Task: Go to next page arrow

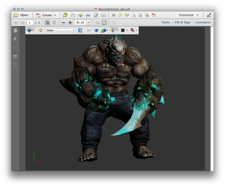Action: (x=22, y=22)
